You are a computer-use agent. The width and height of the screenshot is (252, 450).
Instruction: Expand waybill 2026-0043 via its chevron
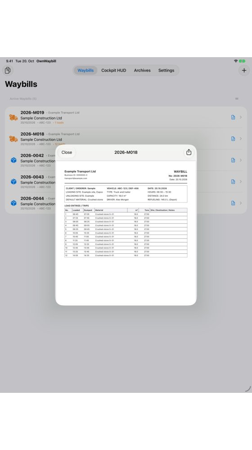click(241, 182)
